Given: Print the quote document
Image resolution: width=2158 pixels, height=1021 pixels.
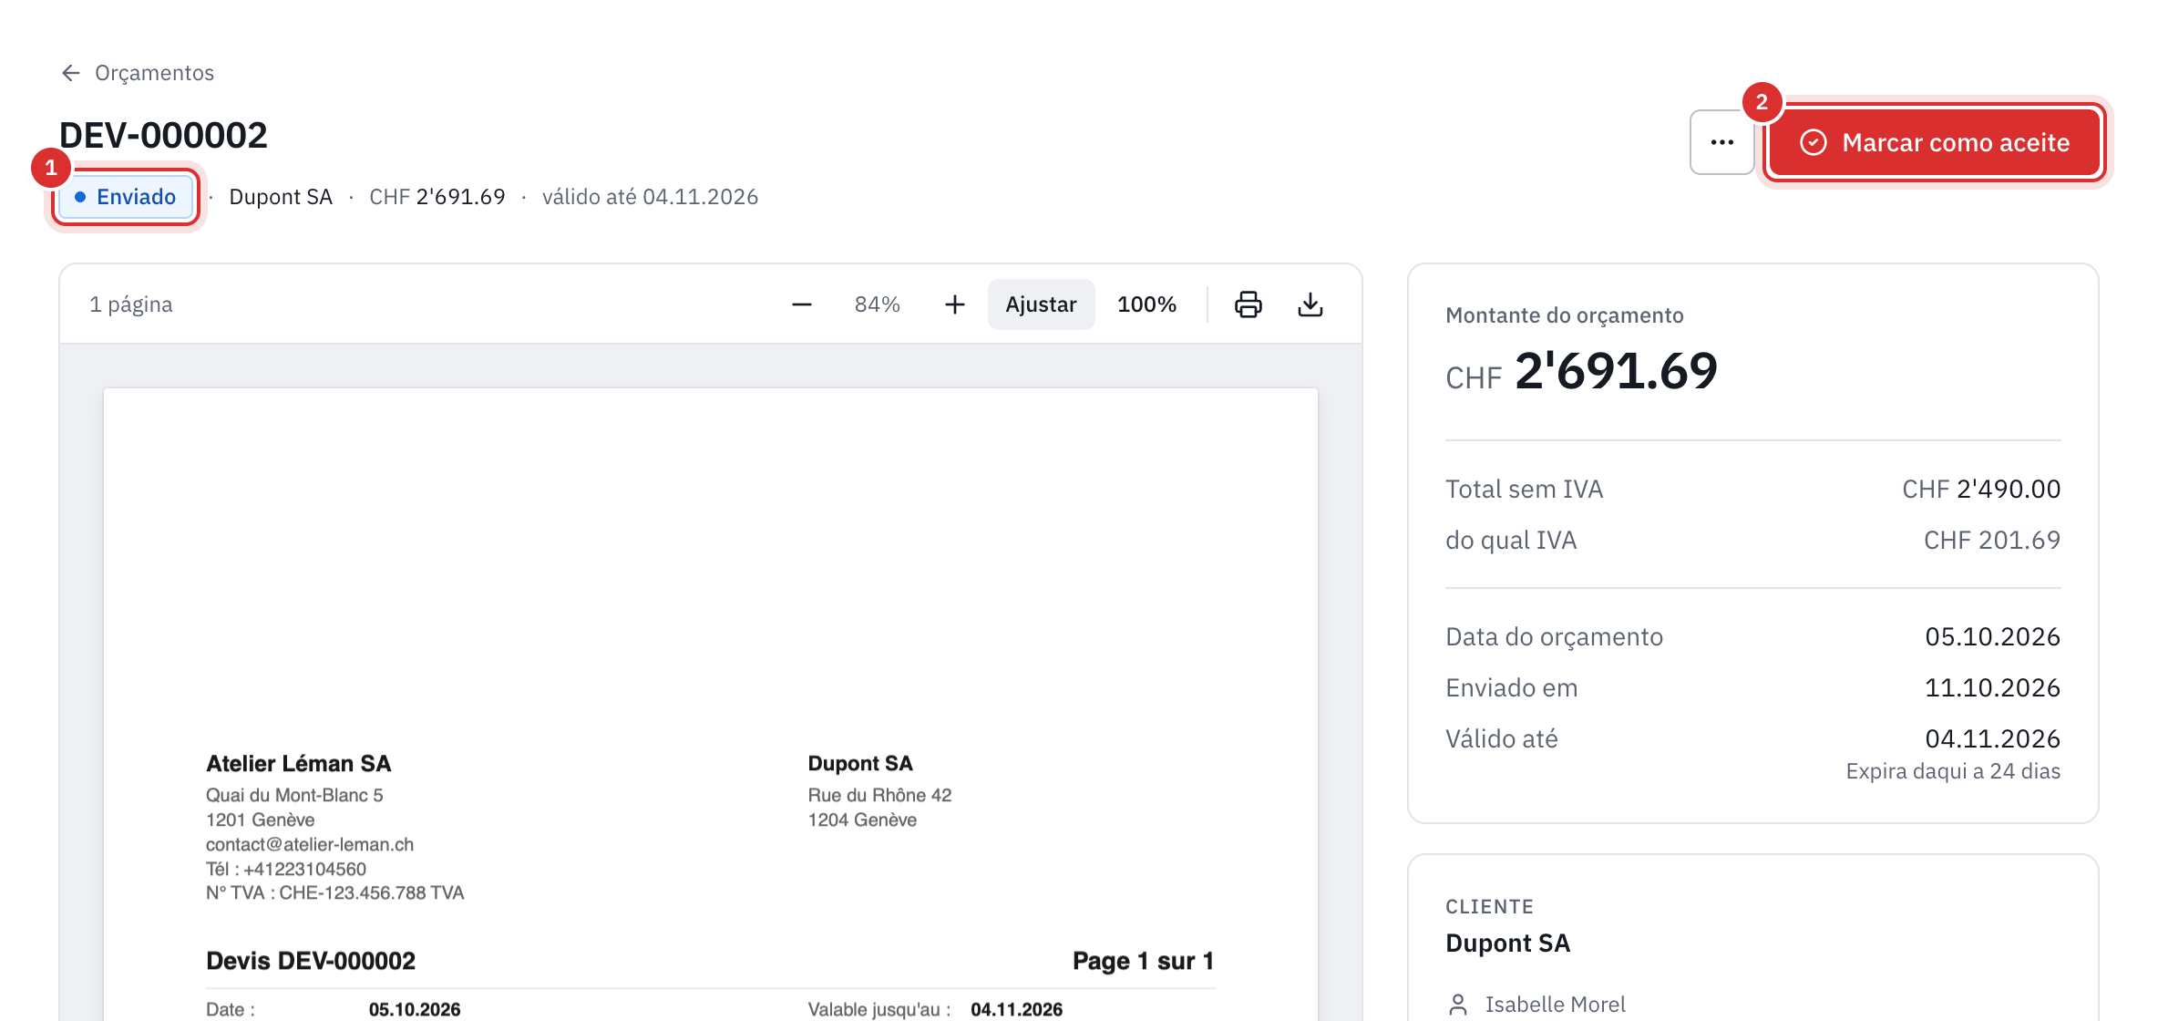Looking at the screenshot, I should 1249,304.
